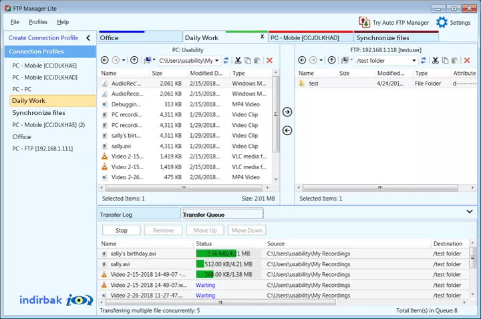This screenshot has height=319, width=481.
Task: Switch to the Synchronize files tab
Action: pos(396,37)
